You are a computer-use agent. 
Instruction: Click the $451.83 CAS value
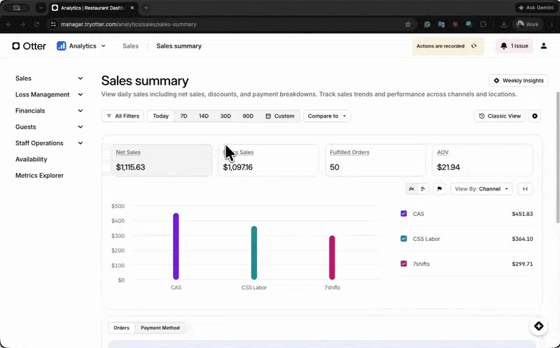[x=522, y=214]
